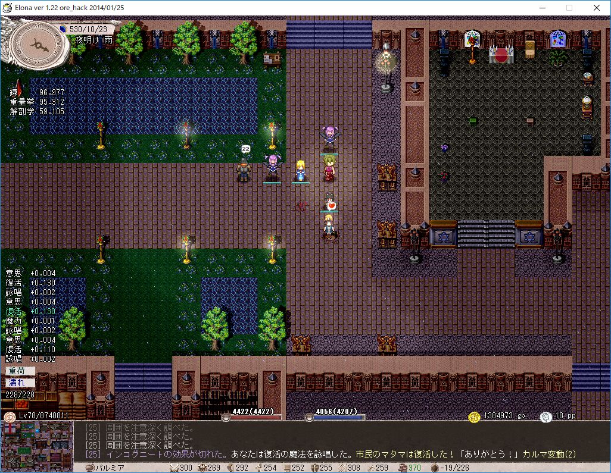Click the green 復活 +0.130 gain entry
611x473 pixels.
pos(31,311)
